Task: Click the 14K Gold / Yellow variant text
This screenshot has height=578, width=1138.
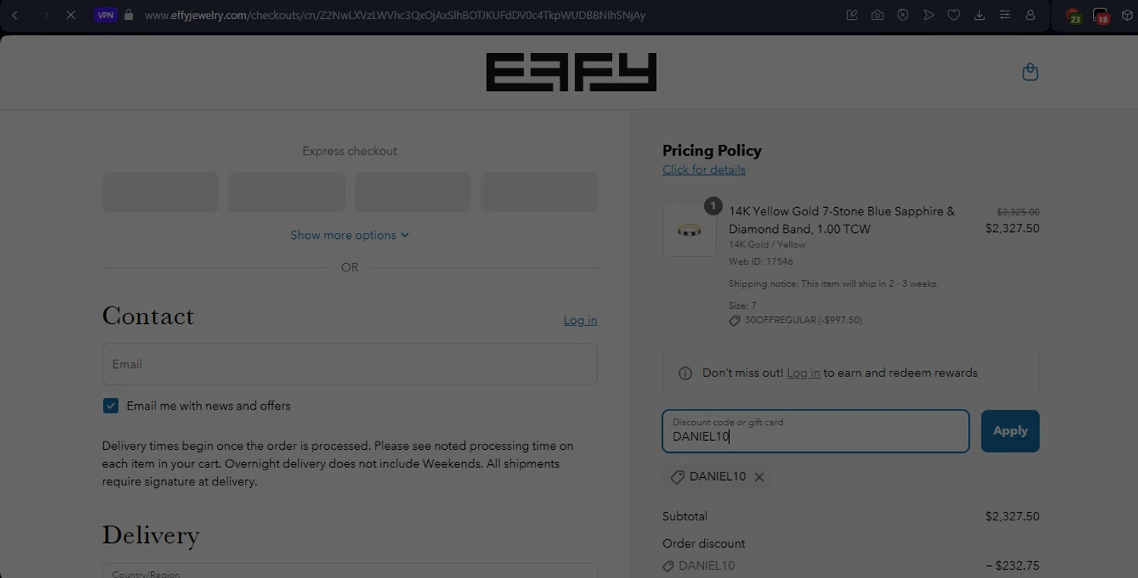Action: (x=767, y=245)
